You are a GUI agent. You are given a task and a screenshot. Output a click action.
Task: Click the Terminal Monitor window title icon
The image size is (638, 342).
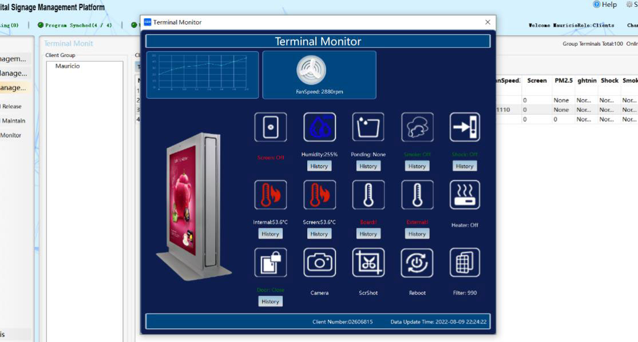point(148,22)
